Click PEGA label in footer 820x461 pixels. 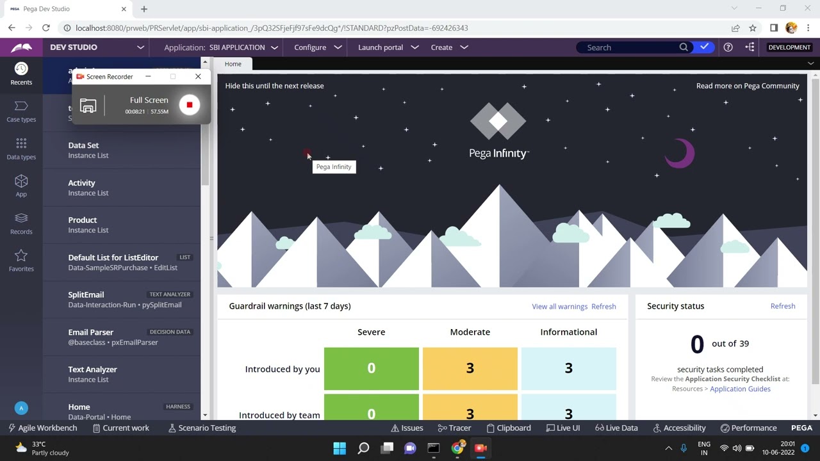point(801,428)
